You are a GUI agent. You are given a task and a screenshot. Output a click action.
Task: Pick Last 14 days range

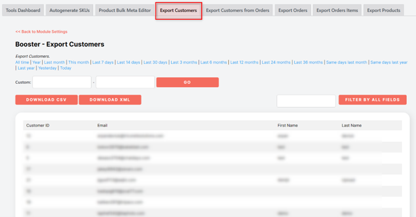128,62
